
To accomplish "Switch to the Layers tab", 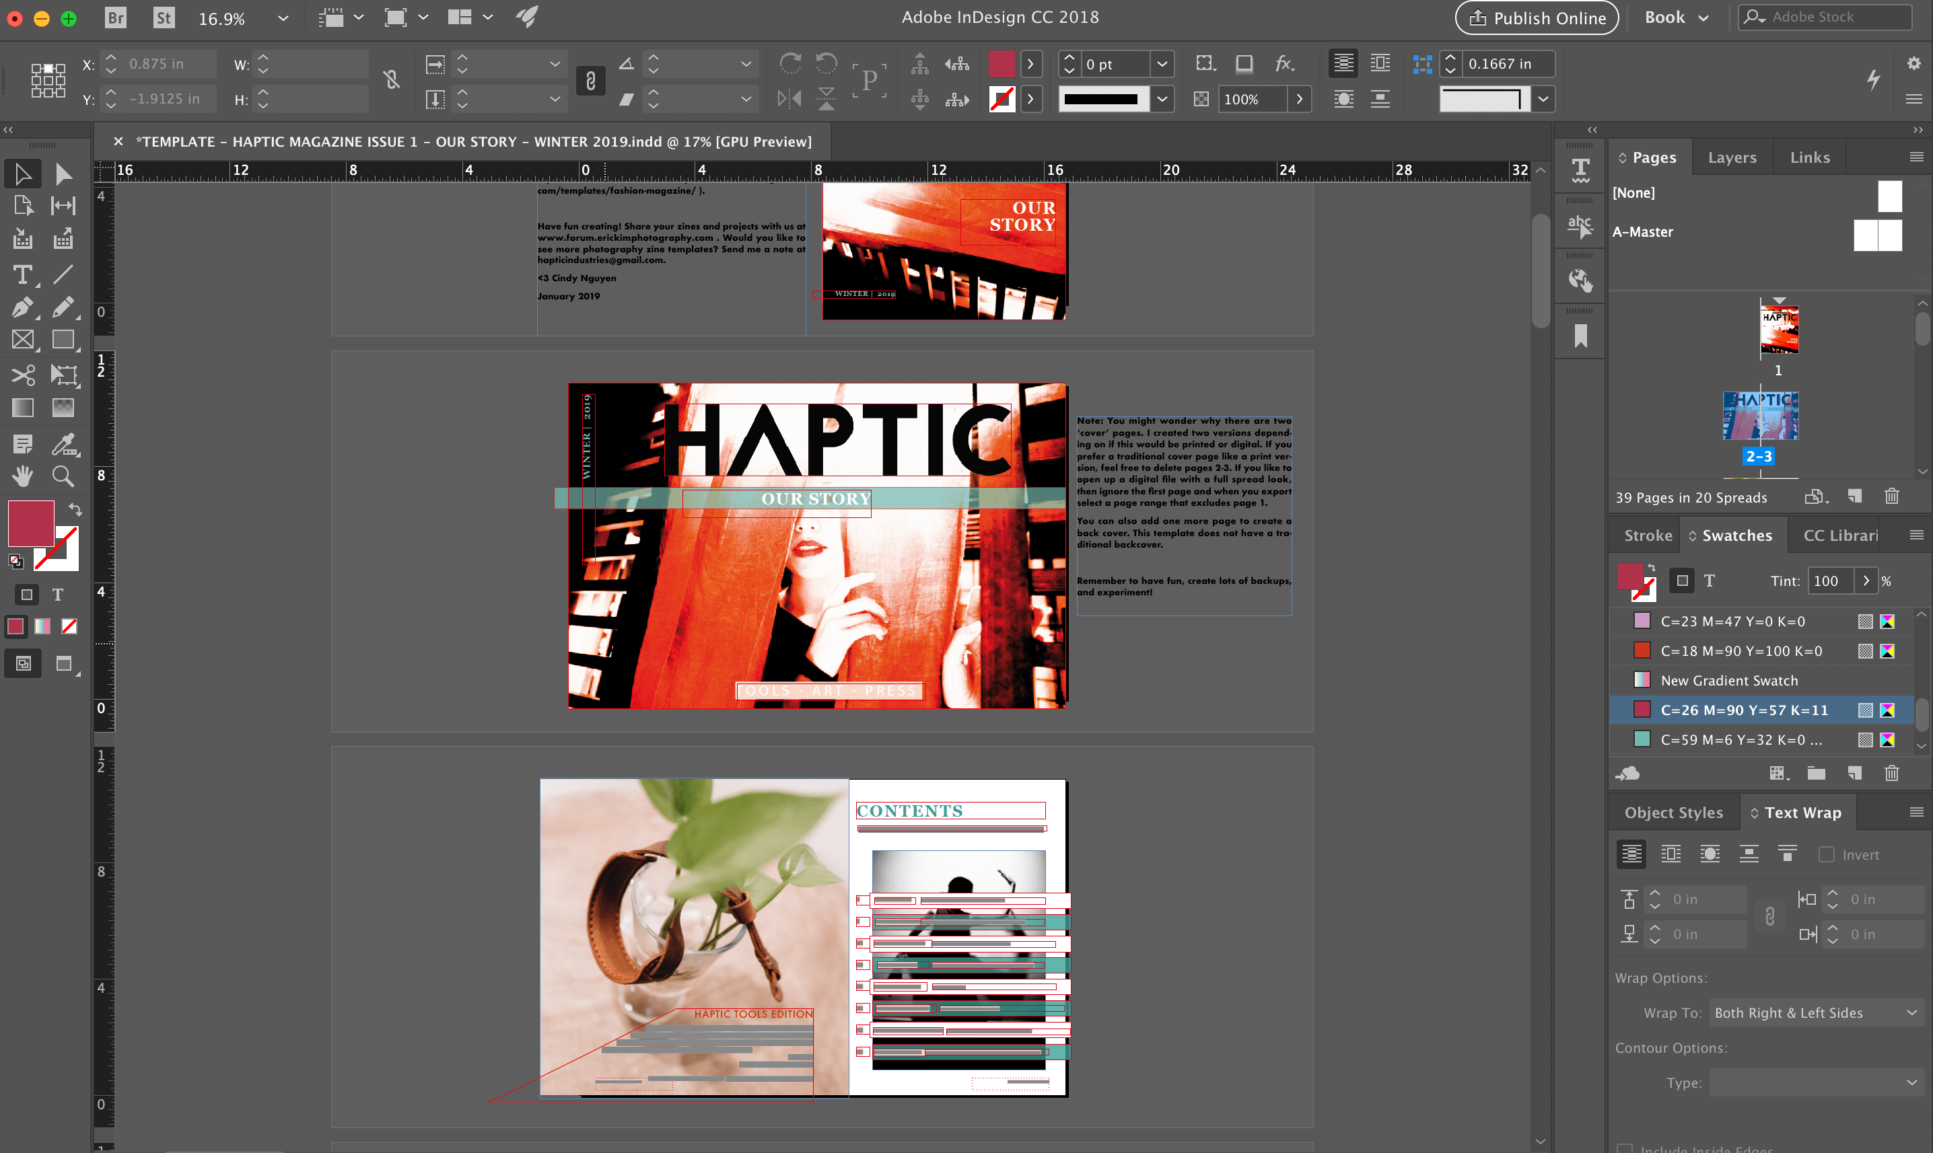I will tap(1731, 157).
